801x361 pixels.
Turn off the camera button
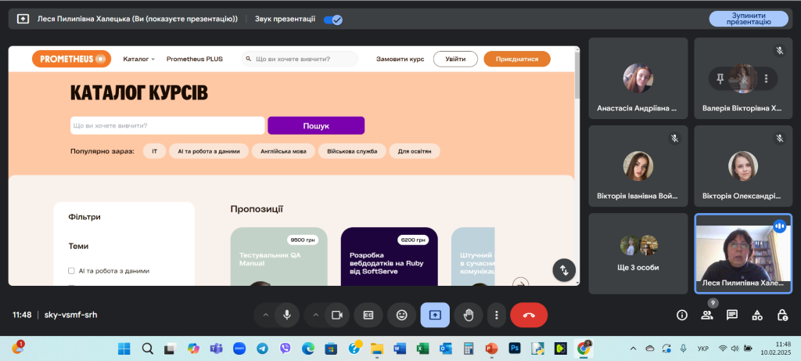pos(337,315)
